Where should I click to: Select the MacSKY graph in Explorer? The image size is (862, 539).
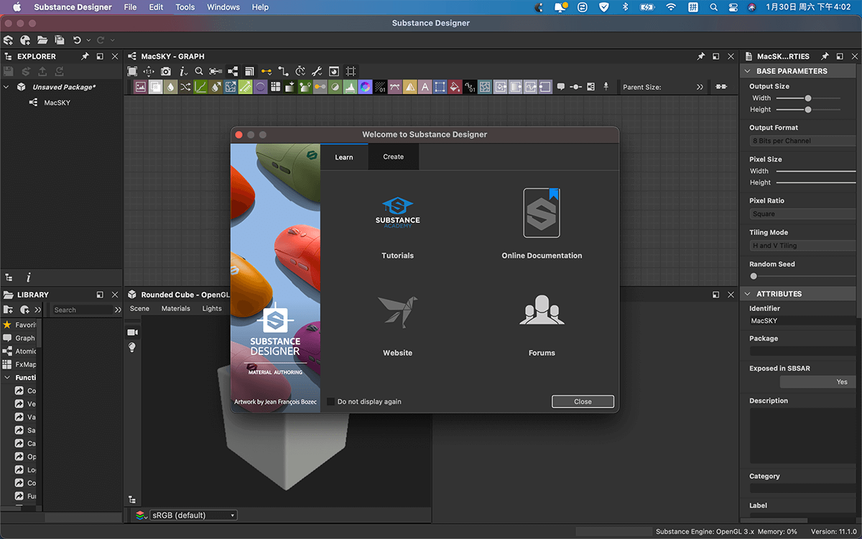point(57,103)
